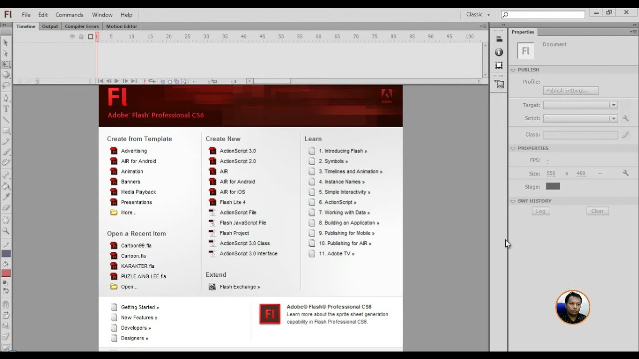Click the Info panel icon
Viewport: 639px width, 359px height.
pyautogui.click(x=499, y=52)
